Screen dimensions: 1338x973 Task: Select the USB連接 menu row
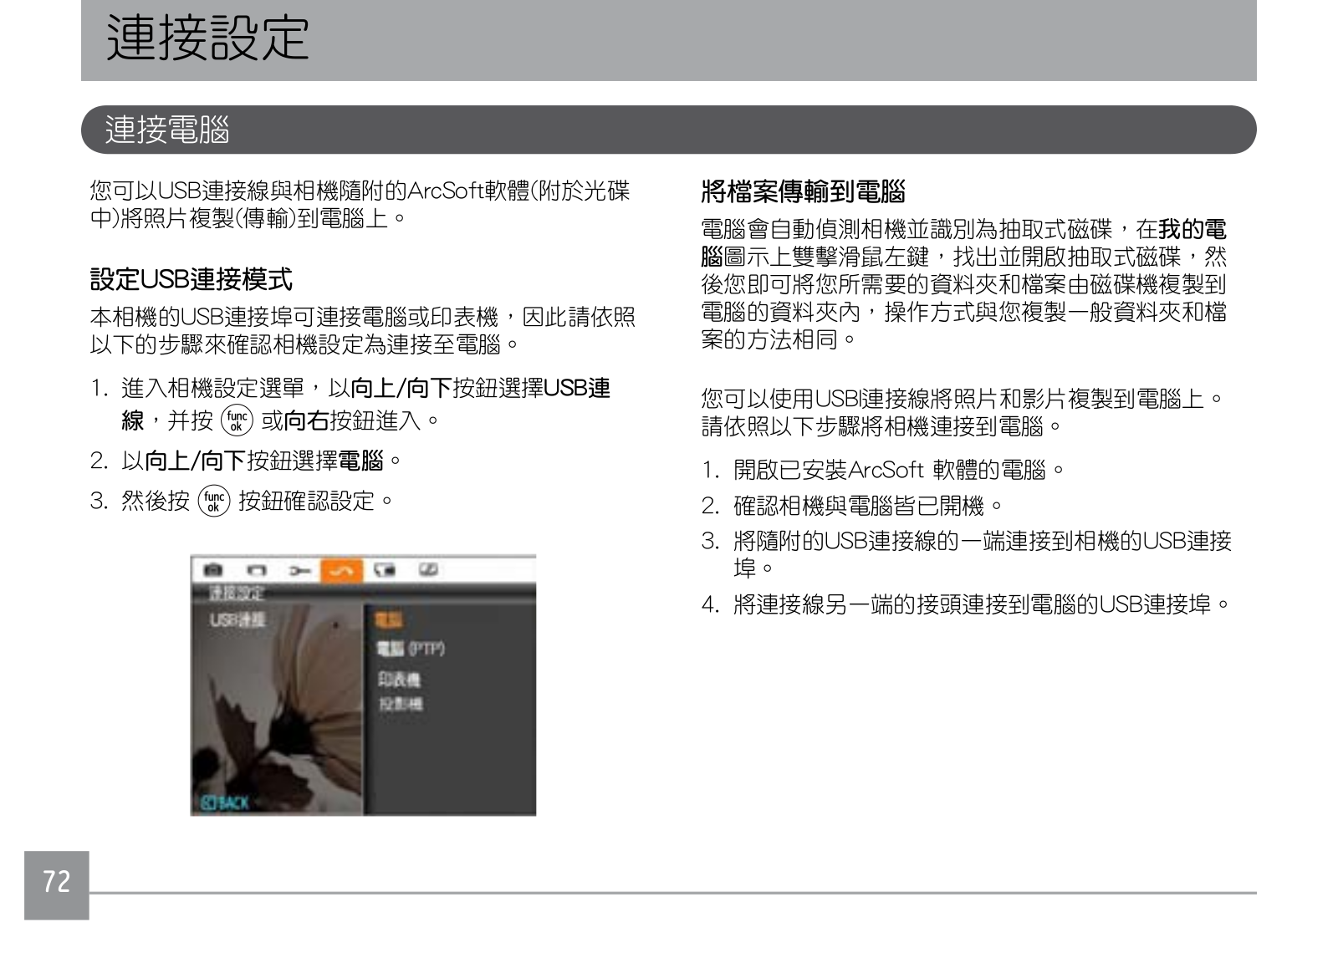coord(238,619)
